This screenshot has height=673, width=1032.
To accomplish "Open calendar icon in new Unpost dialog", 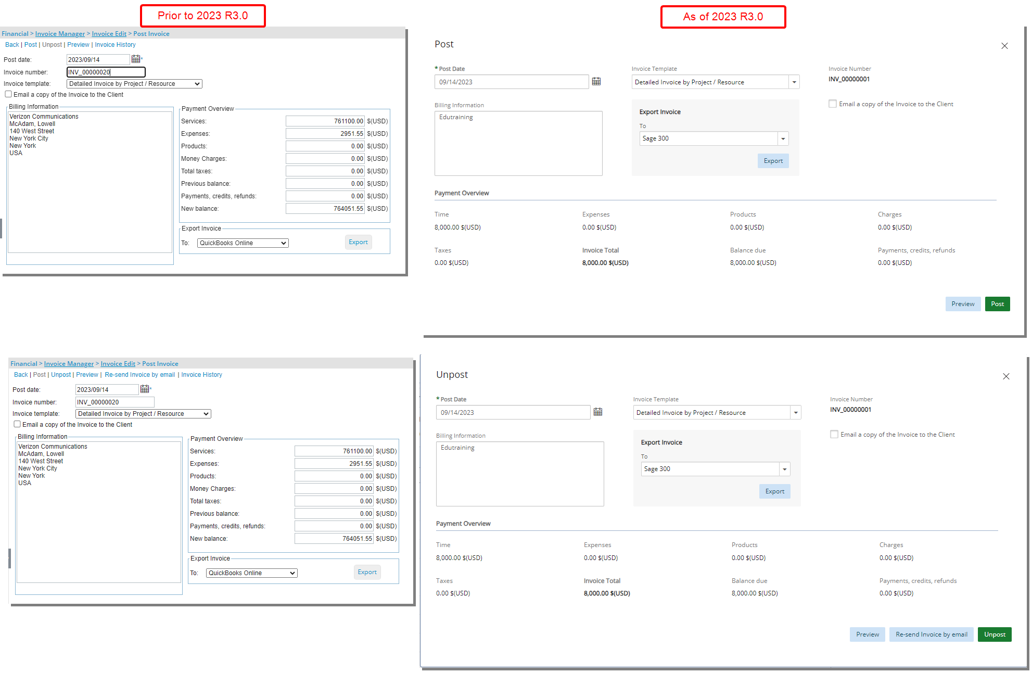I will point(598,412).
